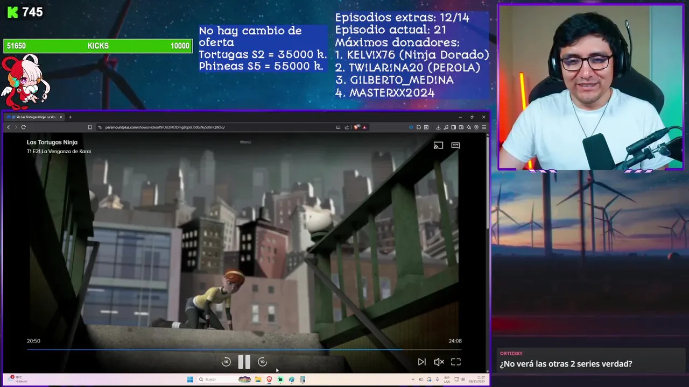The height and width of the screenshot is (387, 689).
Task: Open the taskbar microphone tray icon
Action: 438,379
